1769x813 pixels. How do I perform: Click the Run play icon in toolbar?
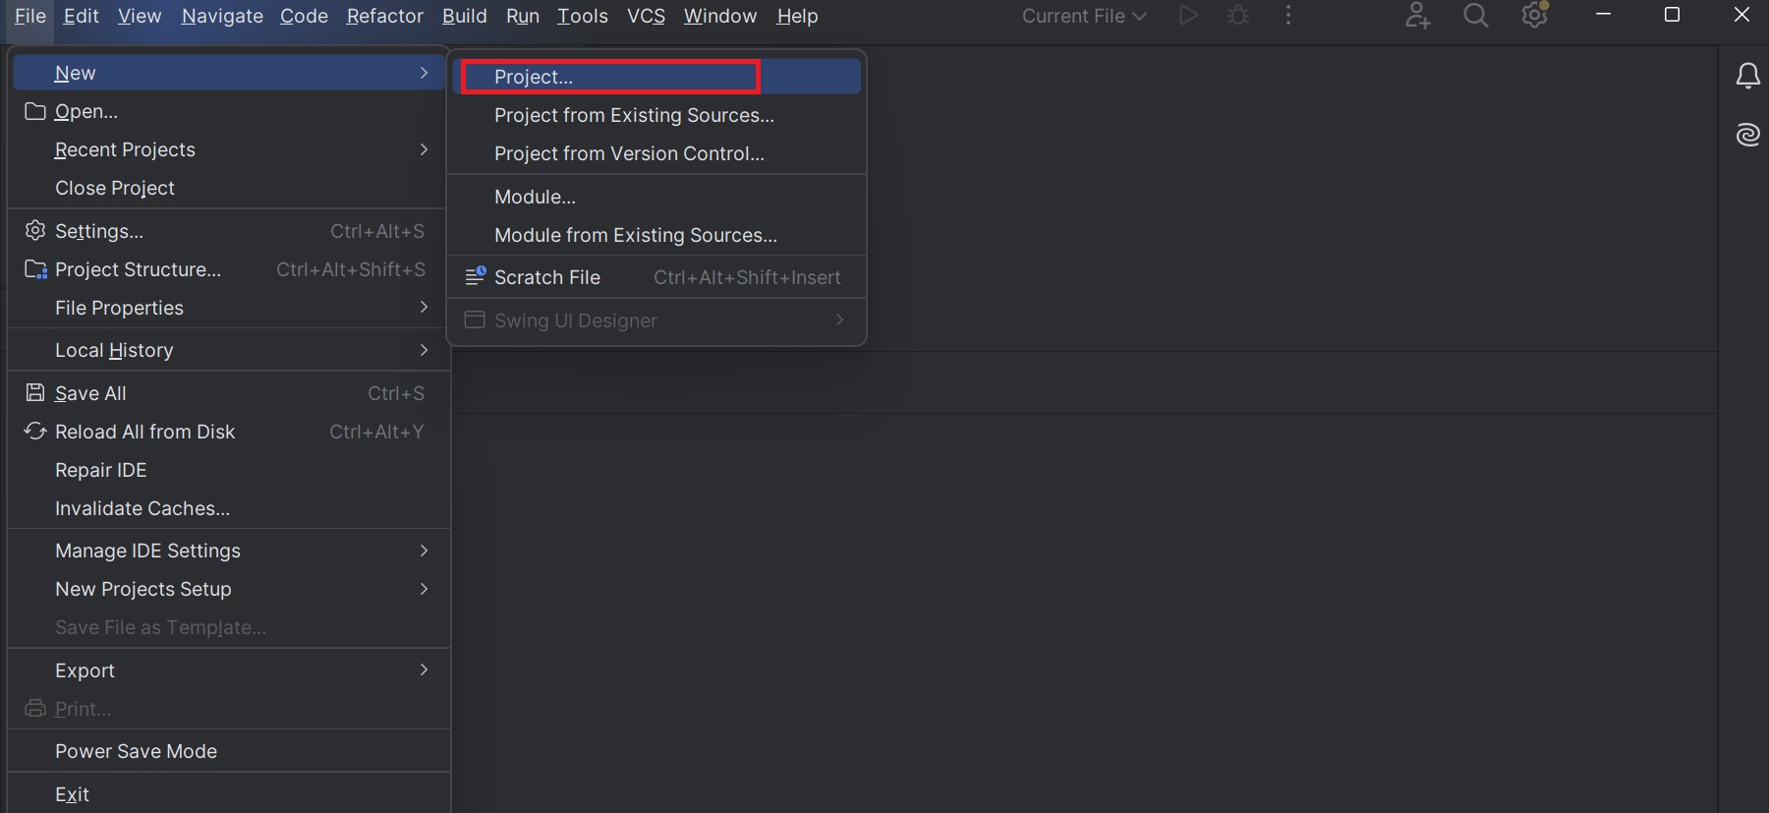coord(1188,16)
